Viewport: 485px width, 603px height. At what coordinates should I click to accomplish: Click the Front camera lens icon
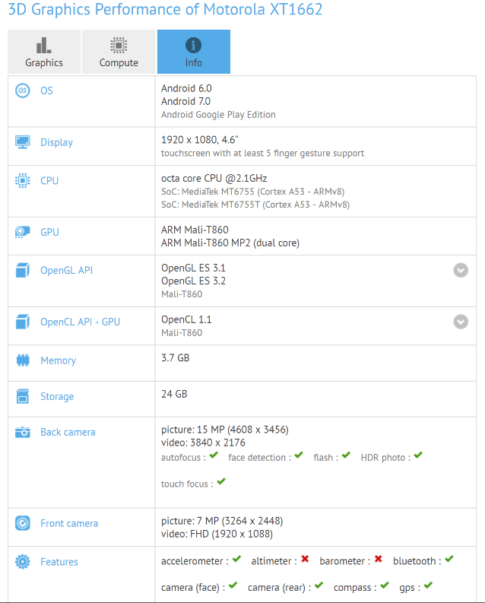click(23, 523)
